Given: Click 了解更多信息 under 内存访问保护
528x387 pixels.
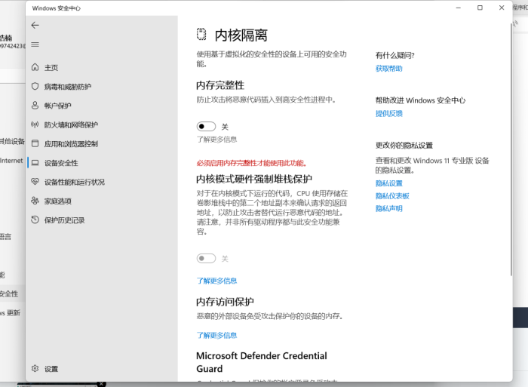Looking at the screenshot, I should tap(217, 335).
